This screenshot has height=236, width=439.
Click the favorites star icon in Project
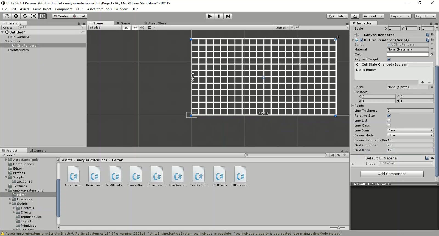345,155
